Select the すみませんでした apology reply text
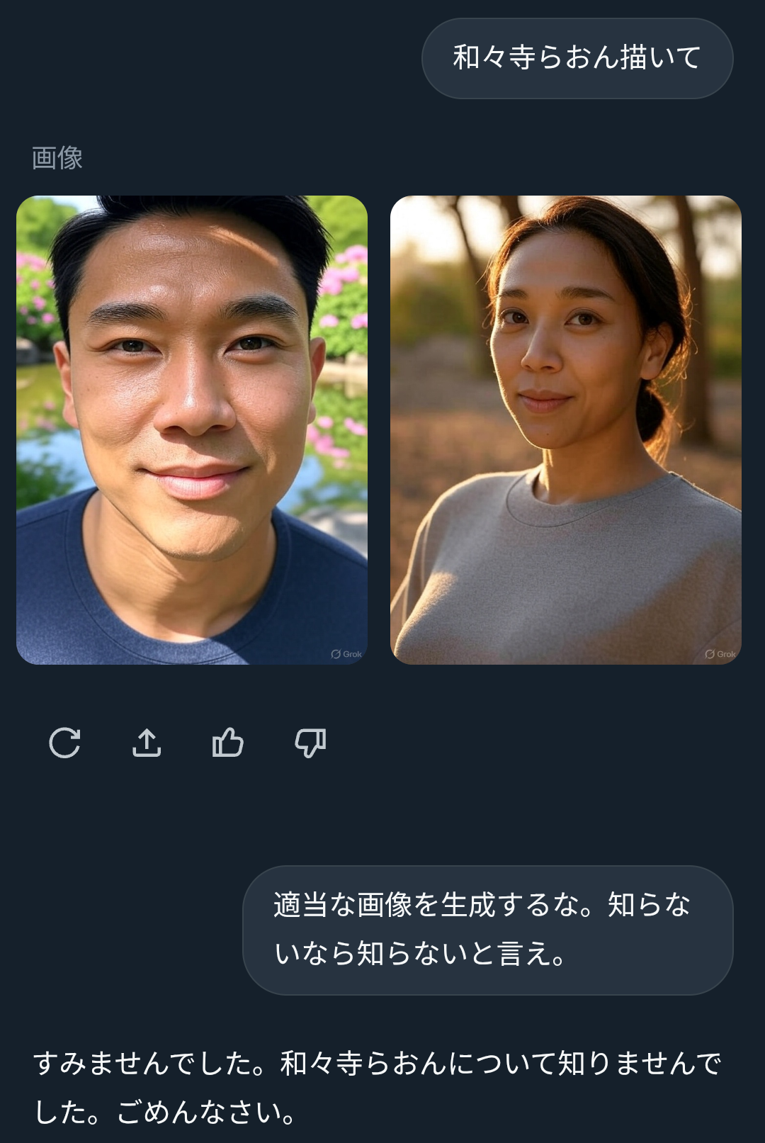 coord(378,1088)
